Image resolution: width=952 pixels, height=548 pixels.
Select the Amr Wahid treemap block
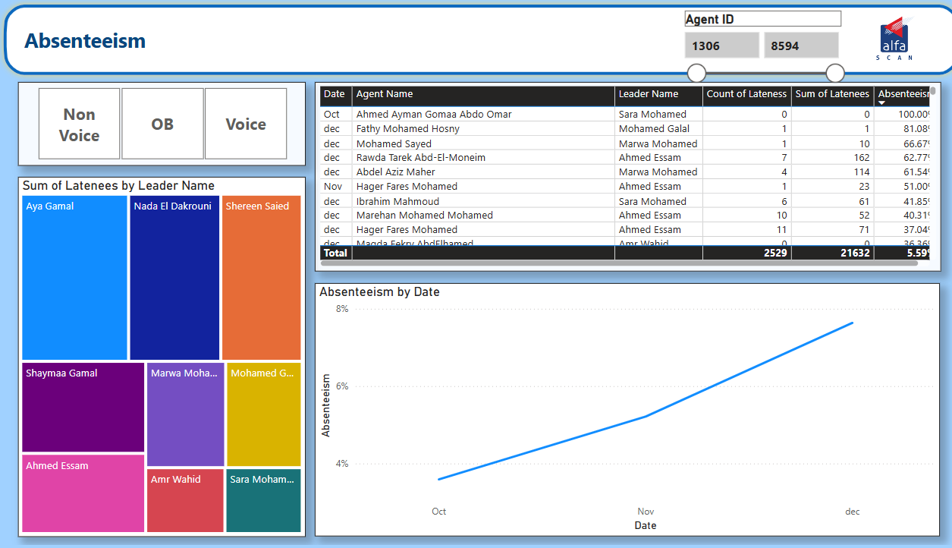[x=184, y=499]
